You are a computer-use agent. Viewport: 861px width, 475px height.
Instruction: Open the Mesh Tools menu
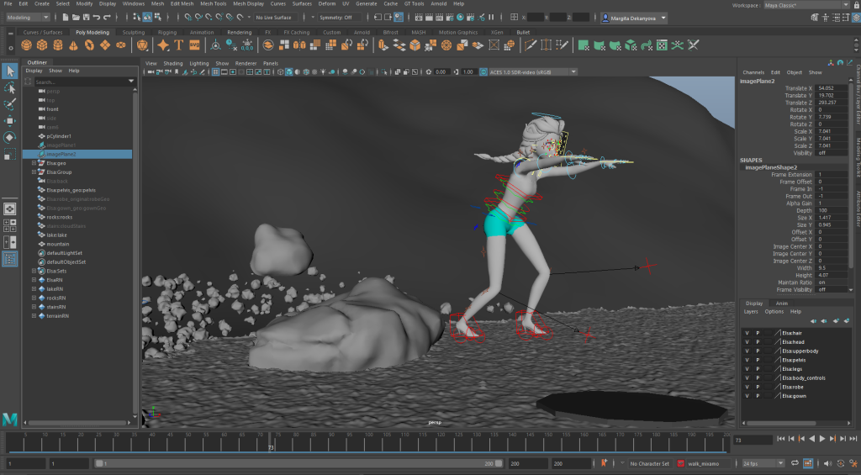coord(213,4)
